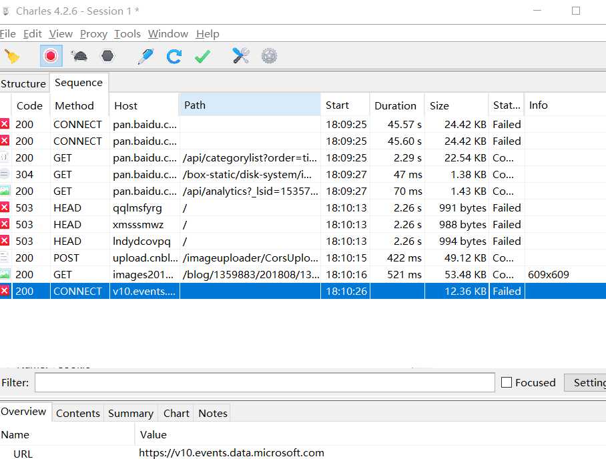Image resolution: width=606 pixels, height=459 pixels.
Task: Enable throttling with the turtle icon
Action: (79, 56)
